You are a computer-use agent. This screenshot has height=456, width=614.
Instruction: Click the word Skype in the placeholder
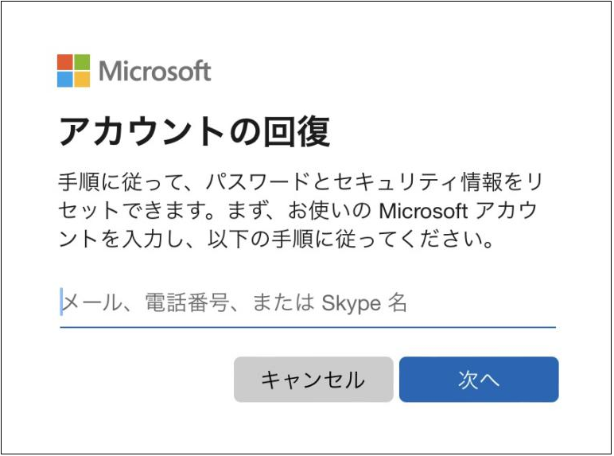[x=351, y=303]
